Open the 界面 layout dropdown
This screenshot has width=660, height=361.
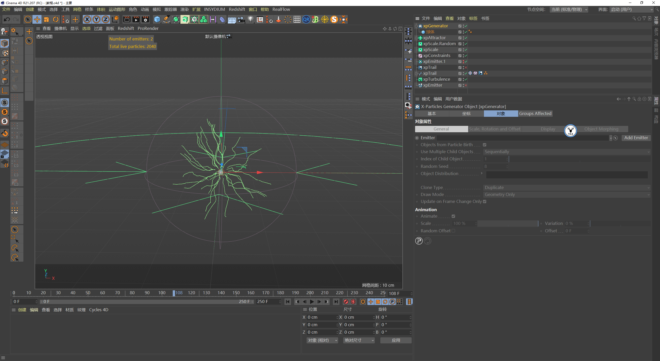coord(632,10)
